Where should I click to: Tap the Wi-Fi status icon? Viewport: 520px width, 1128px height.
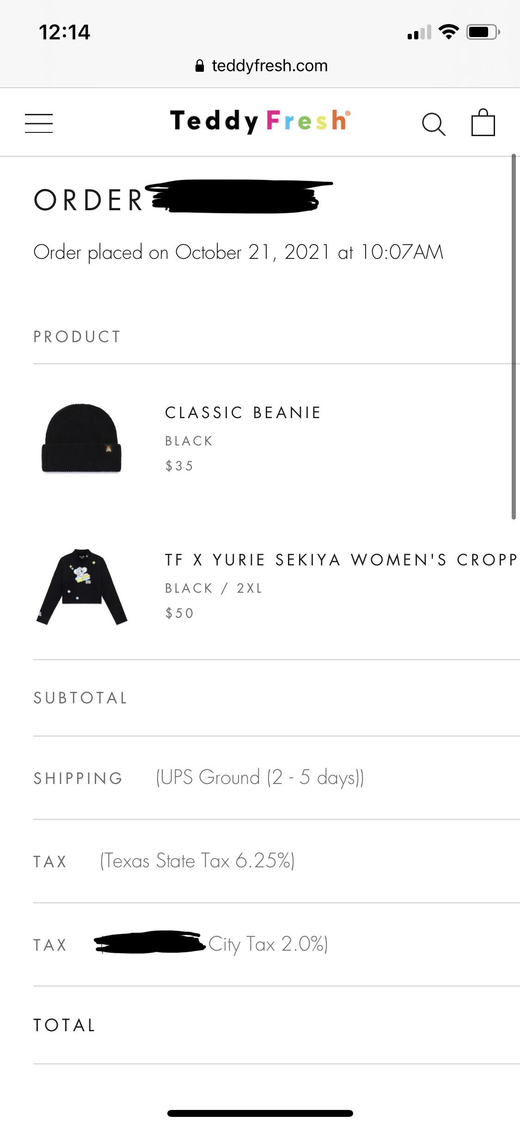[448, 32]
